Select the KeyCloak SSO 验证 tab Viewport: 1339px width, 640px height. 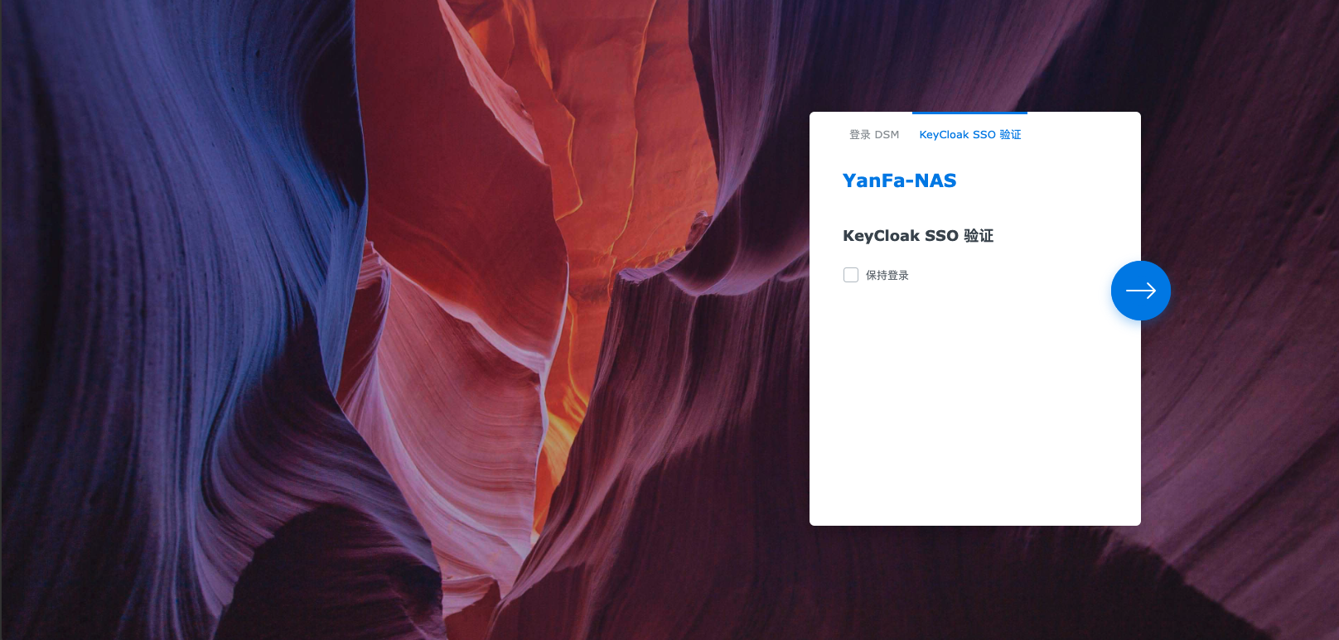coord(969,134)
